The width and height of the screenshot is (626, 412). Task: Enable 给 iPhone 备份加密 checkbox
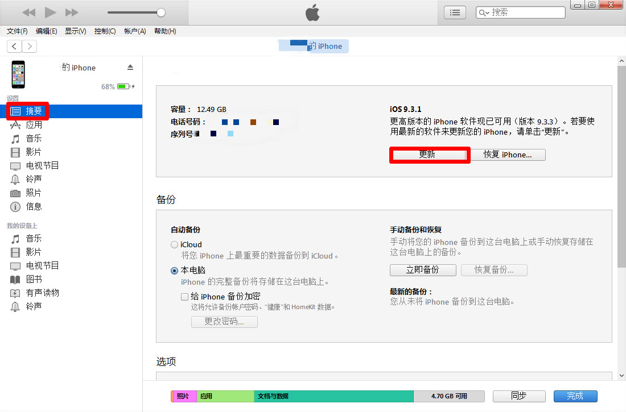tap(184, 296)
